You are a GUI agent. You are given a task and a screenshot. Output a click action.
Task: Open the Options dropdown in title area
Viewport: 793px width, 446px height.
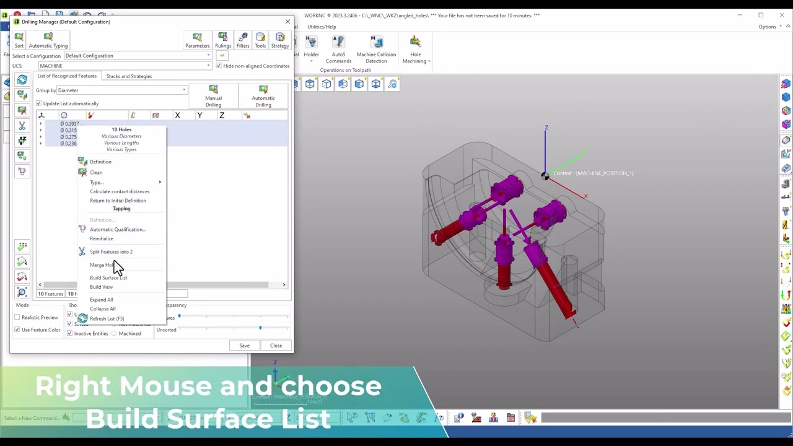769,27
